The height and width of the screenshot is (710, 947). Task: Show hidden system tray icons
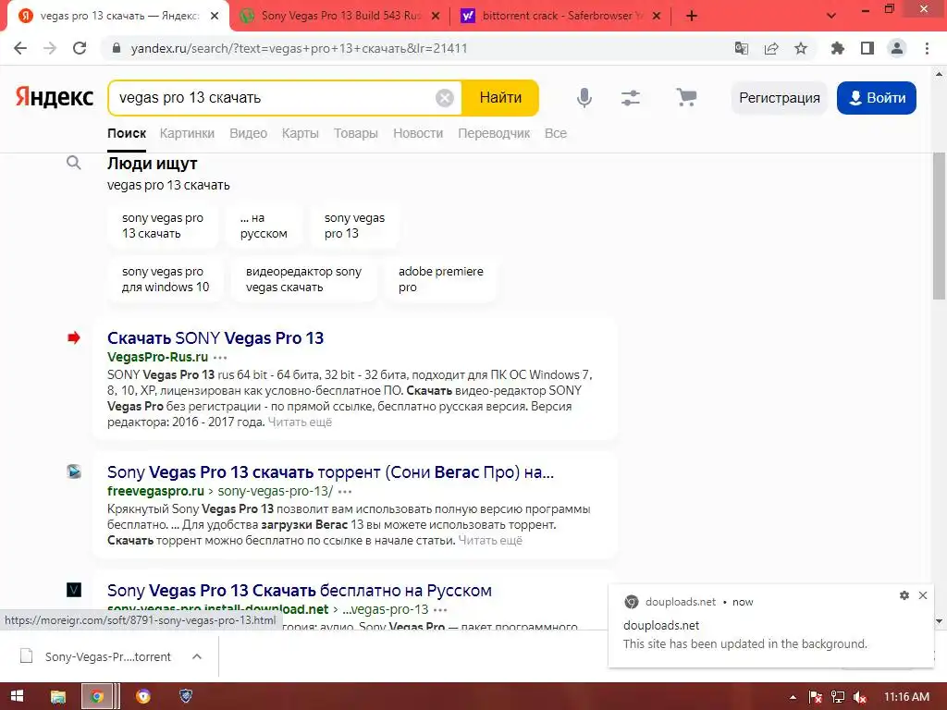[x=793, y=697]
